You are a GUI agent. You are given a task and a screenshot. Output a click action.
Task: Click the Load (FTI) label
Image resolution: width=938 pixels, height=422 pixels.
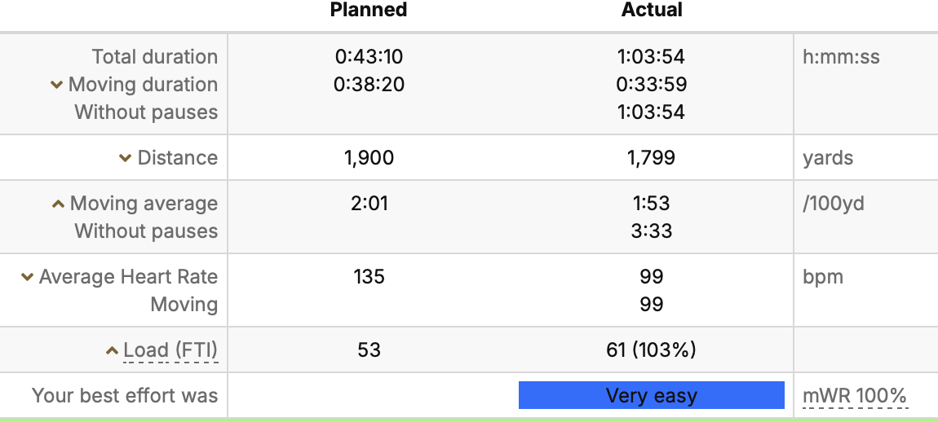coord(170,350)
